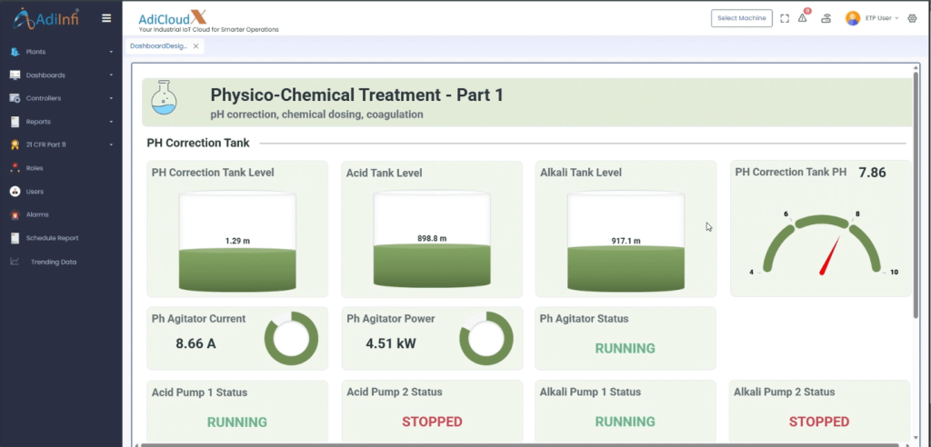The height and width of the screenshot is (447, 931).
Task: Click the Alarms sidebar icon
Action: [15, 215]
